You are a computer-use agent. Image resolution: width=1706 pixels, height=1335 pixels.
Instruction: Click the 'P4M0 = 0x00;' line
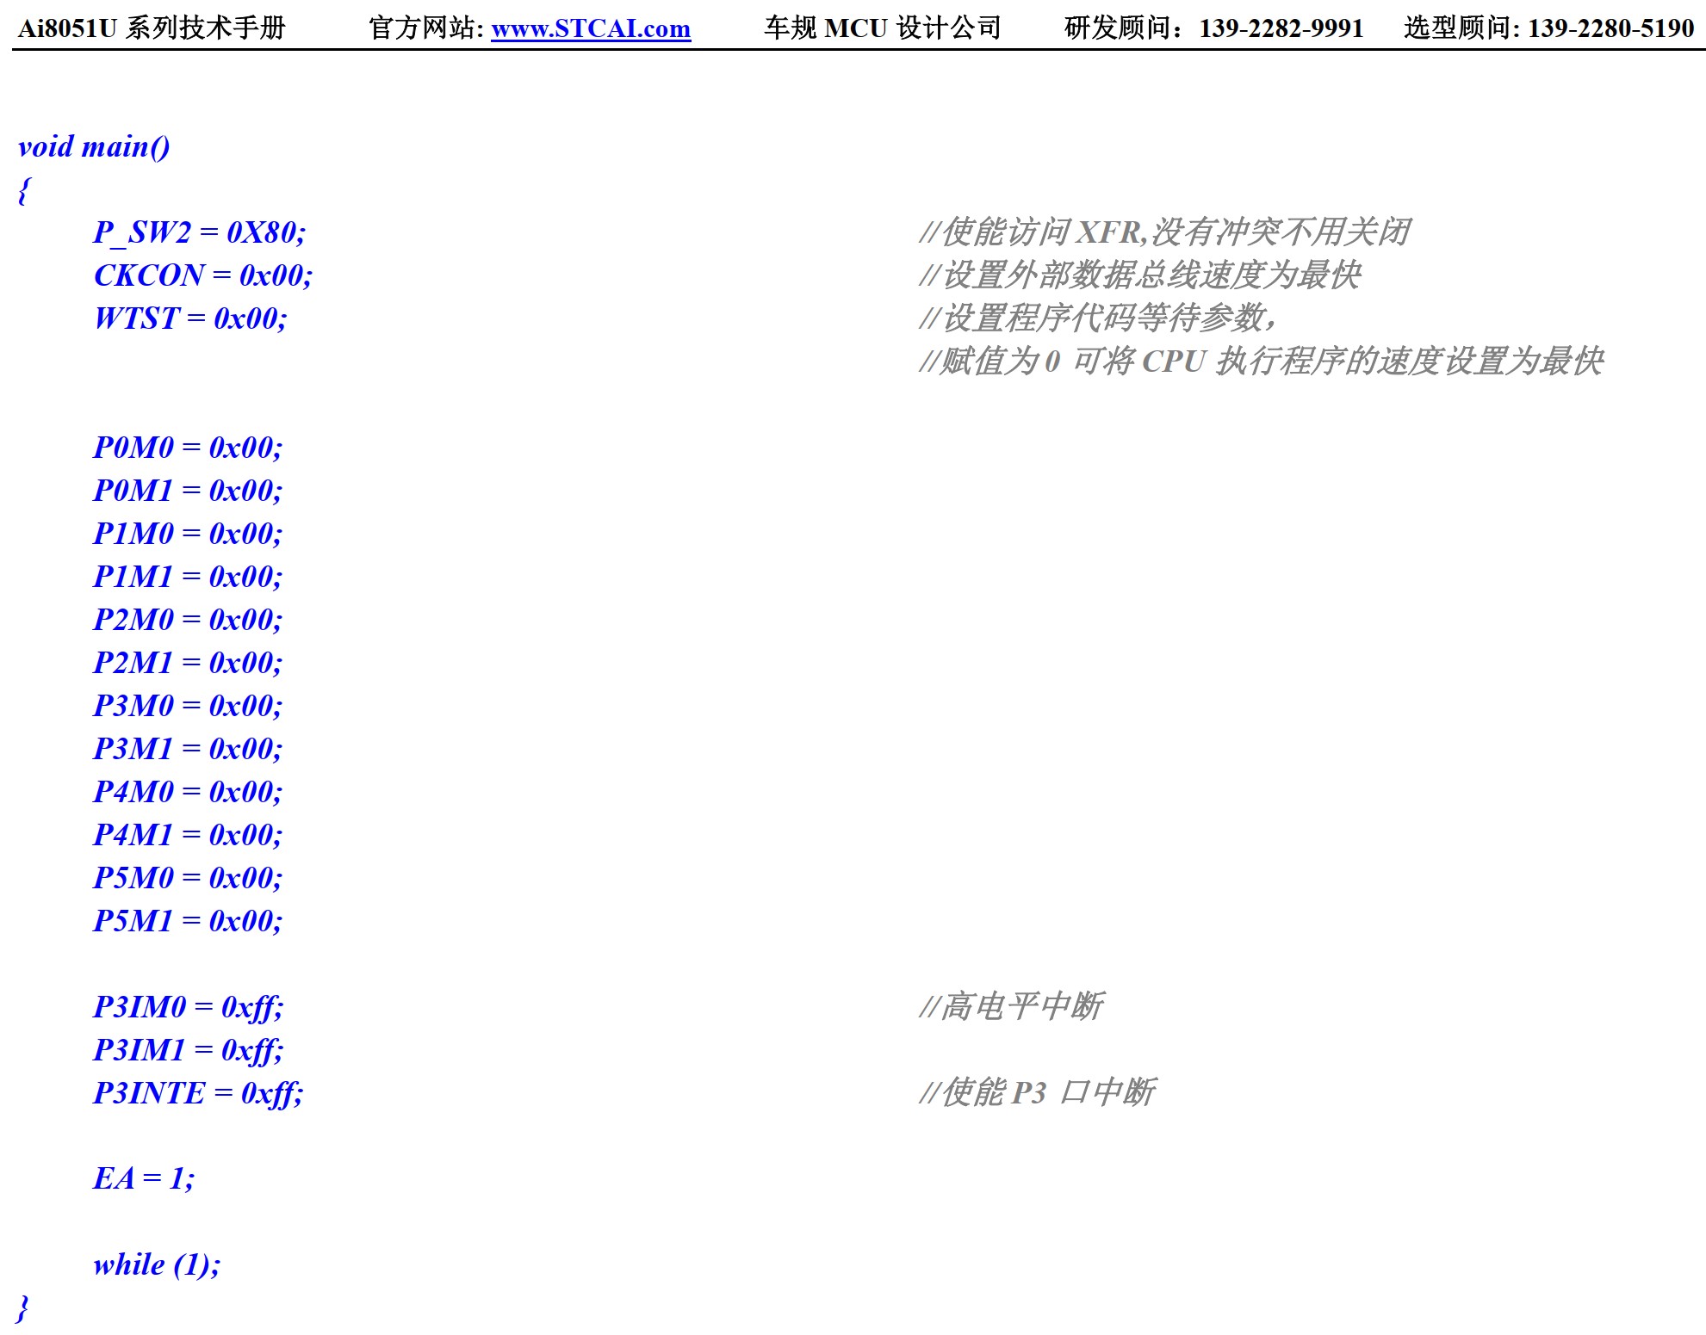(188, 792)
